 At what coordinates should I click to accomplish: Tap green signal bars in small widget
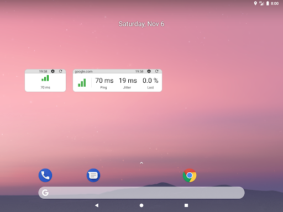click(x=45, y=78)
